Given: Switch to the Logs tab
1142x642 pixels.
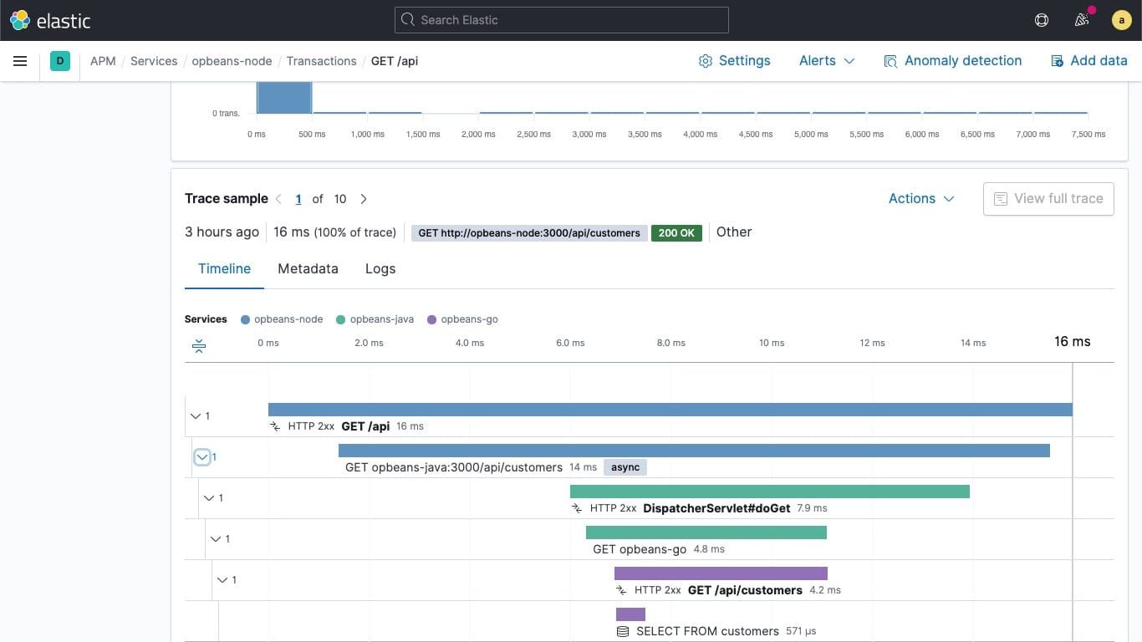Looking at the screenshot, I should pyautogui.click(x=380, y=268).
